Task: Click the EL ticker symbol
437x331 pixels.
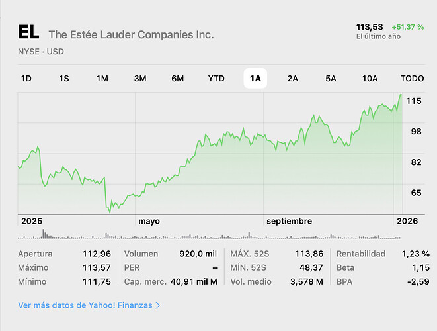Action: tap(29, 34)
